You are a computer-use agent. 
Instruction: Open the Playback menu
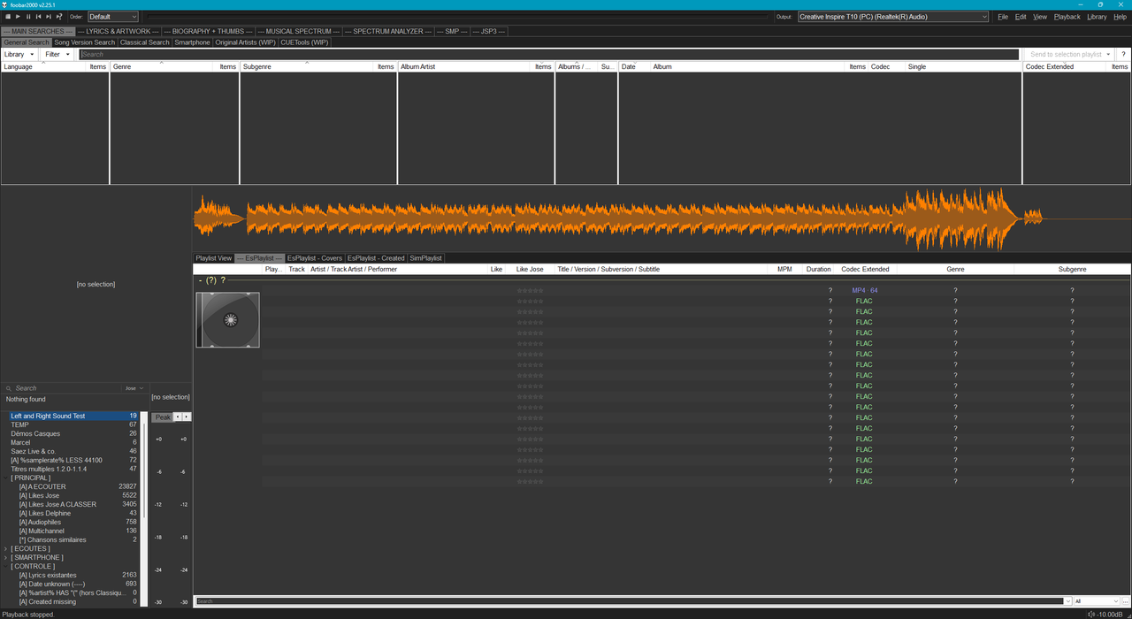click(1067, 17)
